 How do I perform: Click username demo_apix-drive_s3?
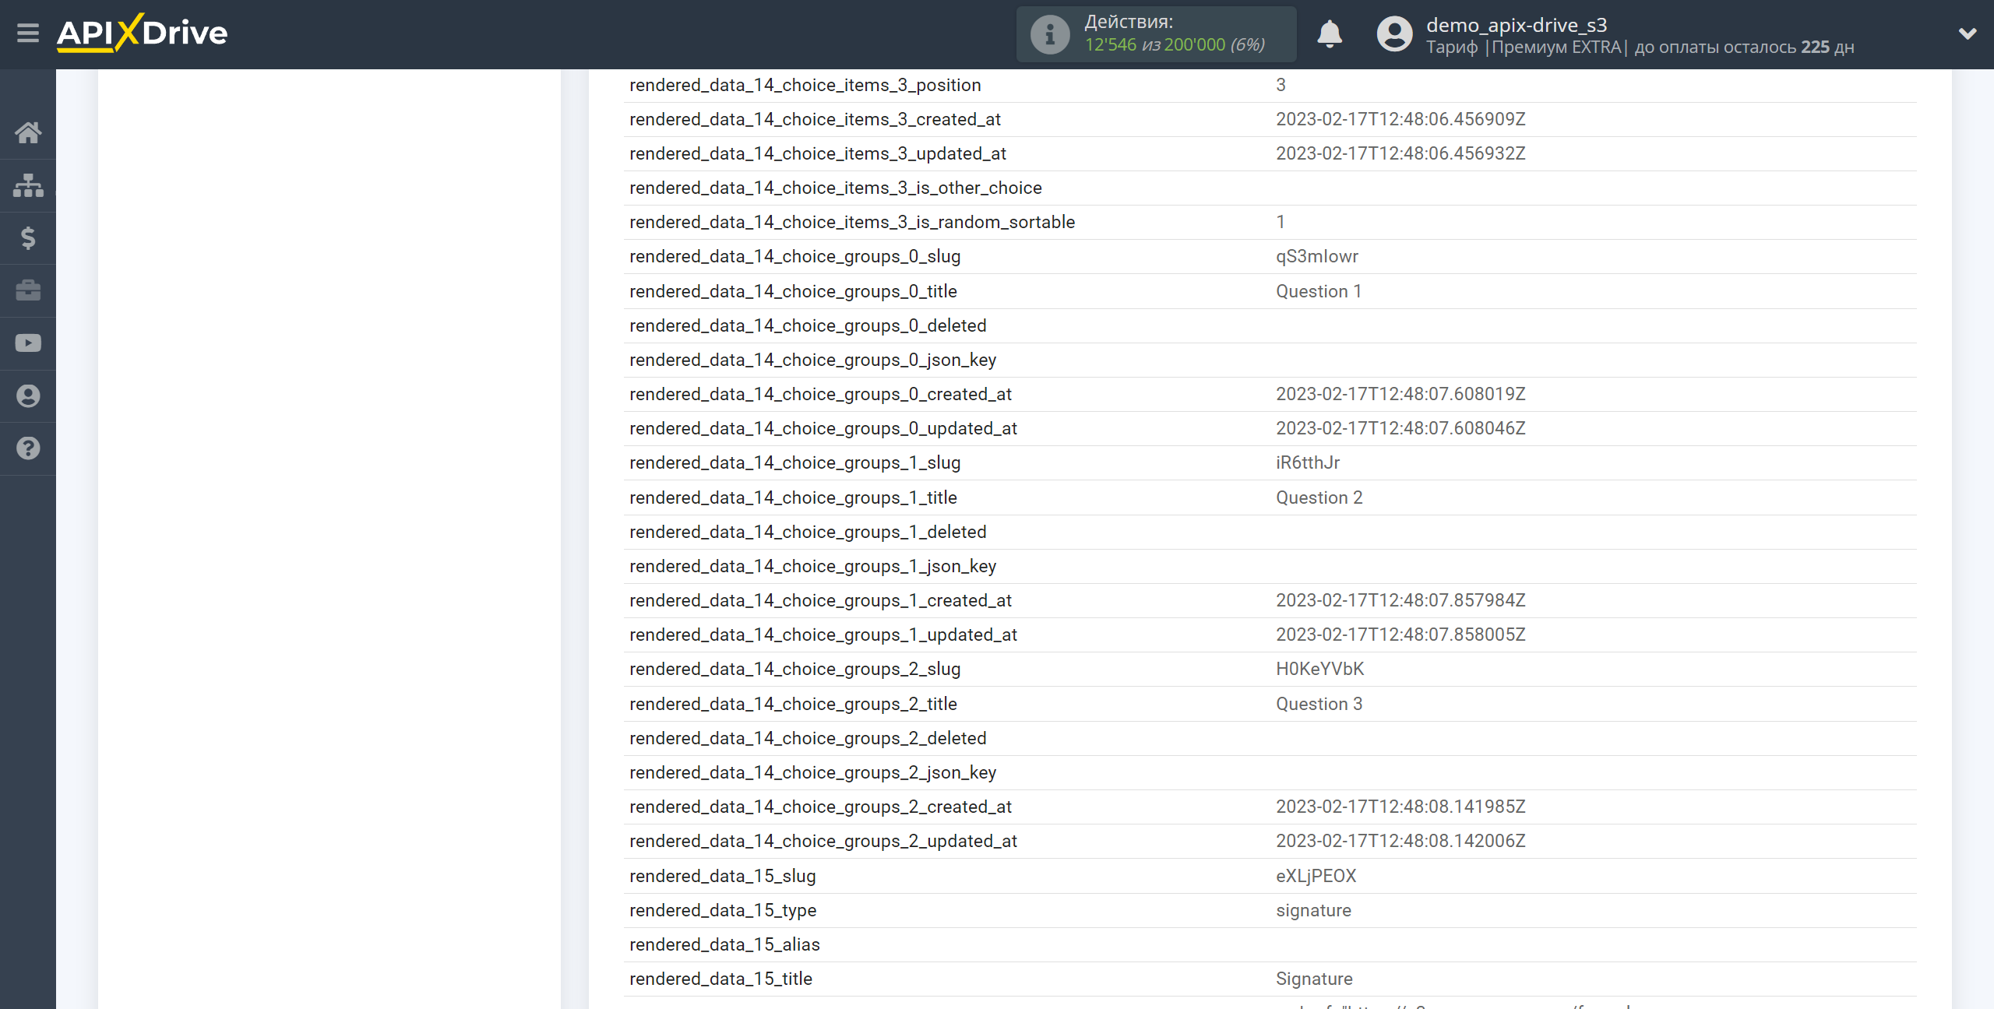(1517, 25)
